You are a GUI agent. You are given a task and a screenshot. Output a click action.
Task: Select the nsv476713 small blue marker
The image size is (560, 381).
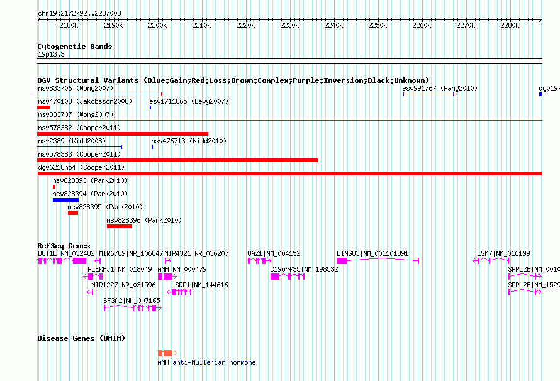[152, 147]
